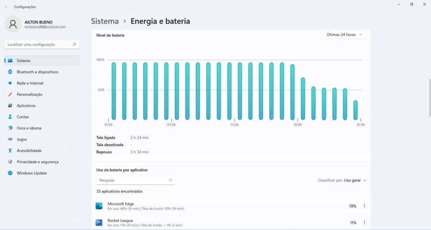Click Sistema breadcrumb link
This screenshot has height=230, width=431.
105,21
